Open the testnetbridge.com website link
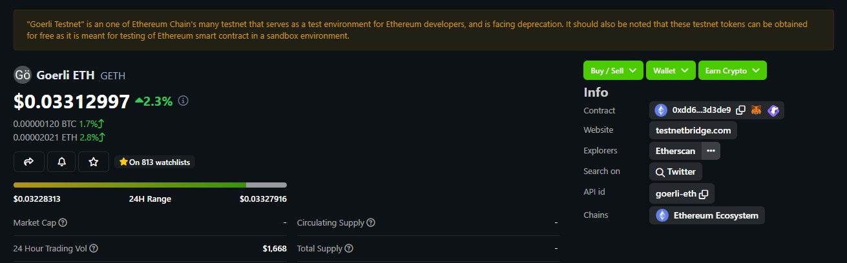Viewport: 847px width, 263px height. point(693,130)
